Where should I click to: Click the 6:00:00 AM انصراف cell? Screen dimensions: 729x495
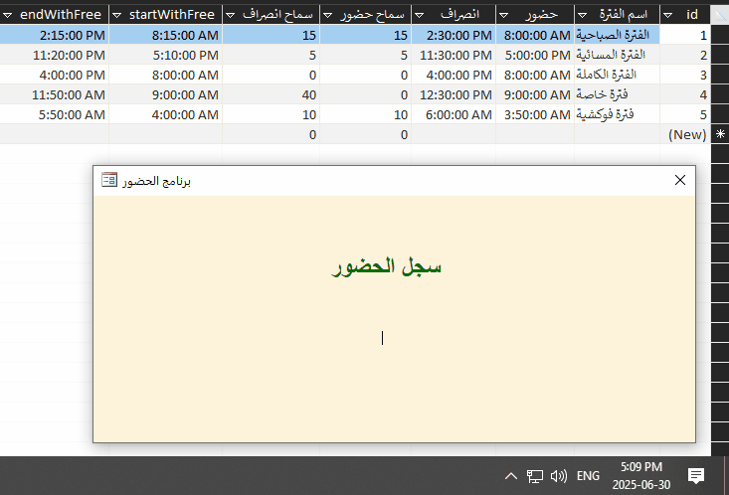(454, 114)
